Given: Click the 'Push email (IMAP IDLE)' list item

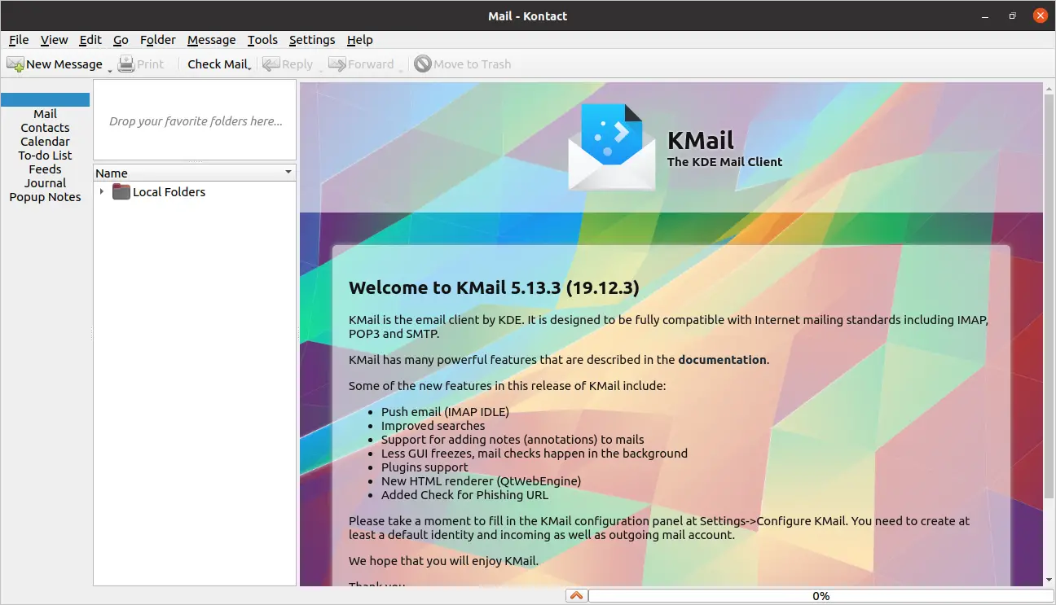Looking at the screenshot, I should coord(445,412).
